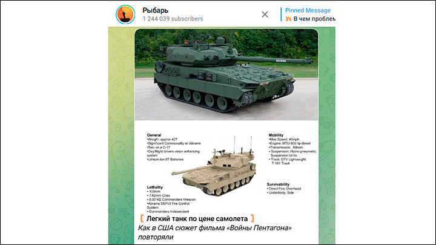
Task: Open the 1 244 039 subscribers info
Action: (173, 19)
